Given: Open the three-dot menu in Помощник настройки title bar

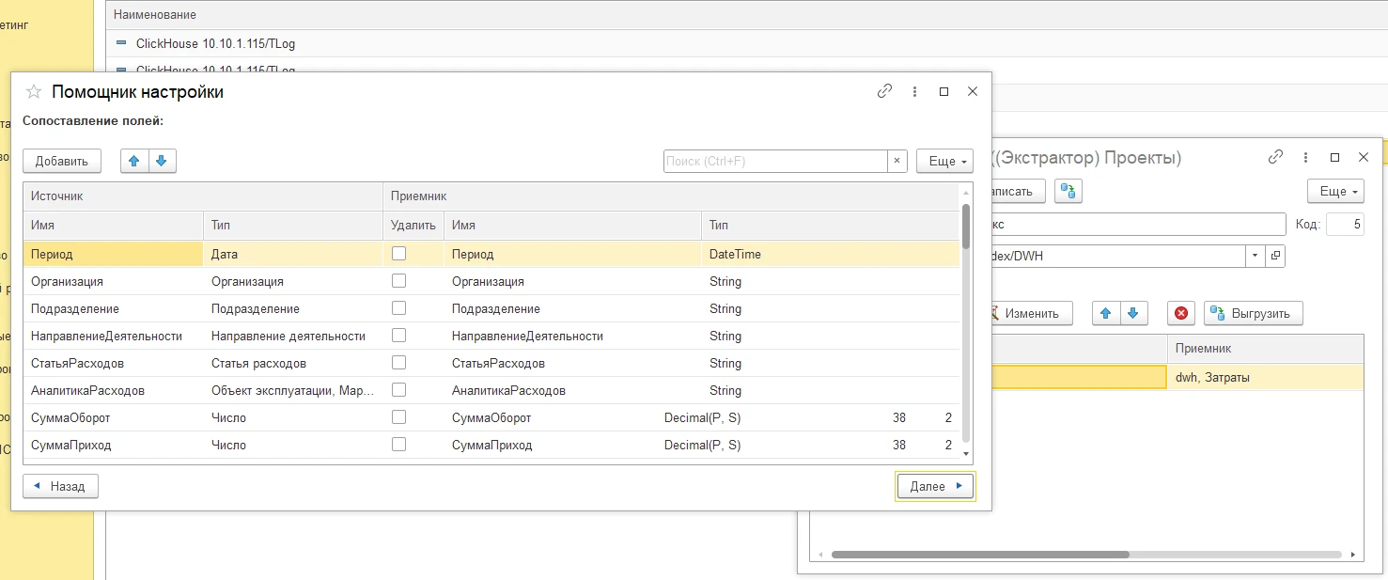Looking at the screenshot, I should 914,91.
